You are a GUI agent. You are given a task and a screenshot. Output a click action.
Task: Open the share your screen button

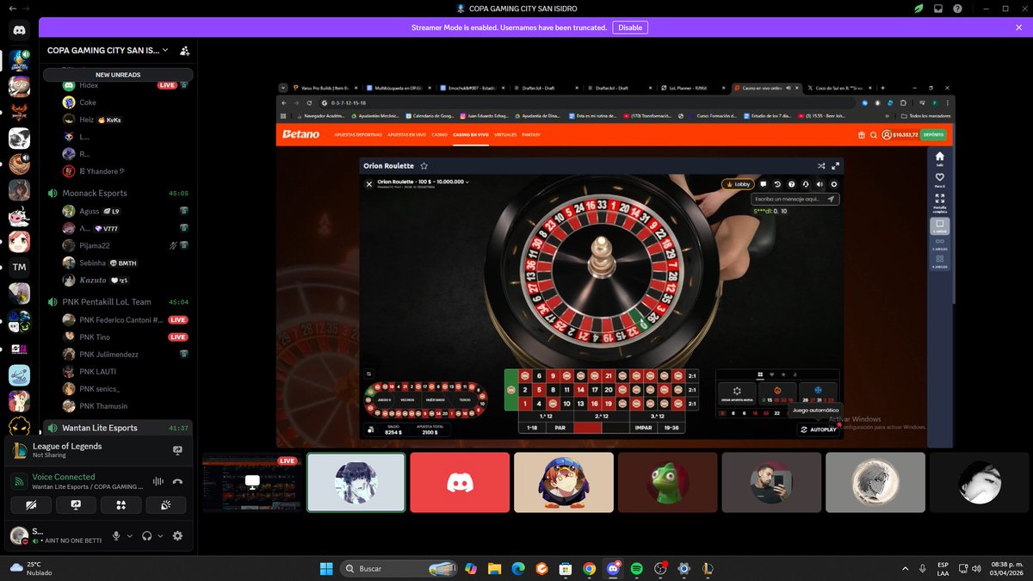point(76,505)
